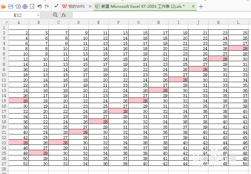Click the Export to PDF icon
Viewport: 251px width, 174px height.
click(x=18, y=7)
